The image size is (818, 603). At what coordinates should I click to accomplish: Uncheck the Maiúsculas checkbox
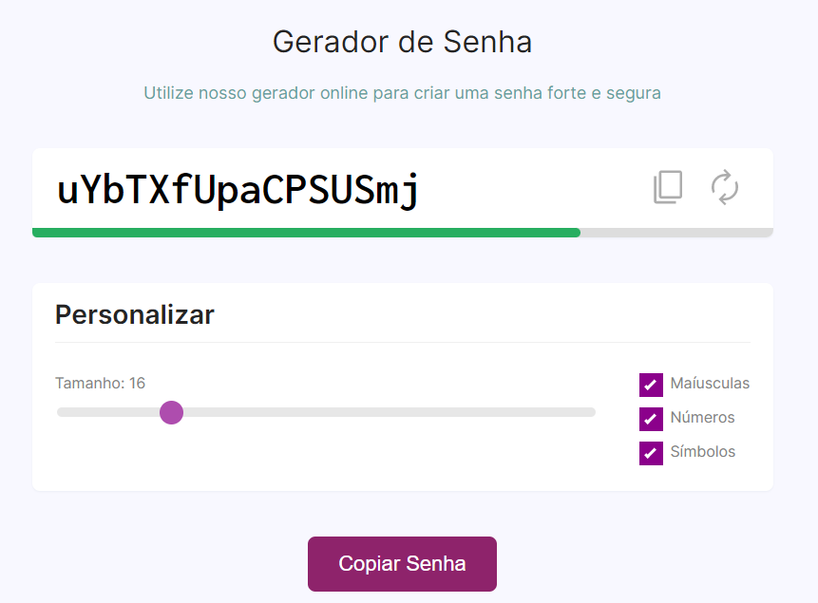(650, 385)
